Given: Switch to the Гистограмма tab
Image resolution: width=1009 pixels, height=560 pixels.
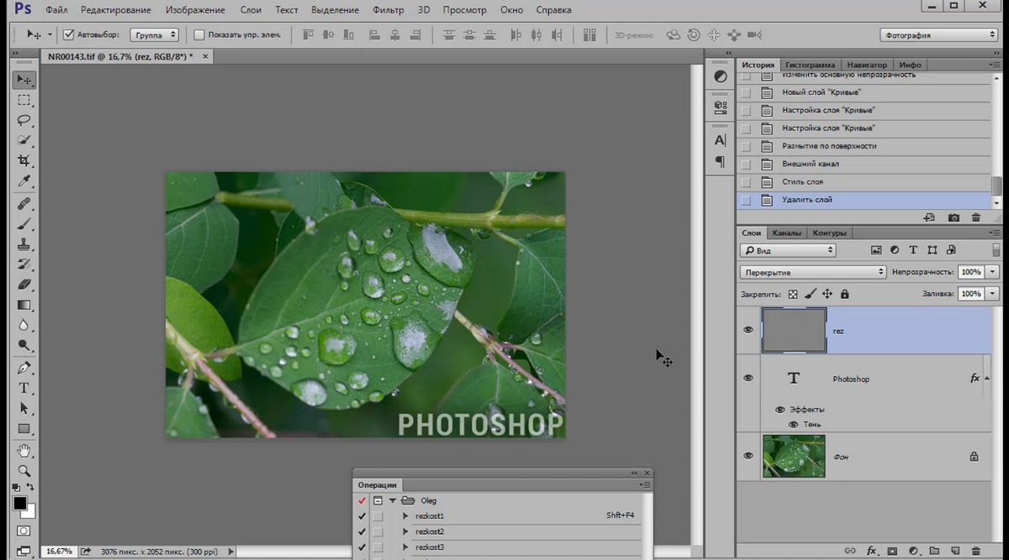Looking at the screenshot, I should pyautogui.click(x=811, y=65).
